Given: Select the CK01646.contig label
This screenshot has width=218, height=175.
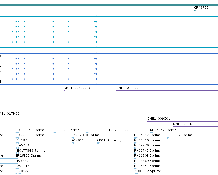Looking at the screenshot, I should 109,140.
